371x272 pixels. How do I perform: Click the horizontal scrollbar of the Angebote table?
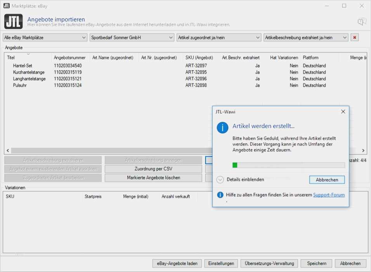click(111, 151)
